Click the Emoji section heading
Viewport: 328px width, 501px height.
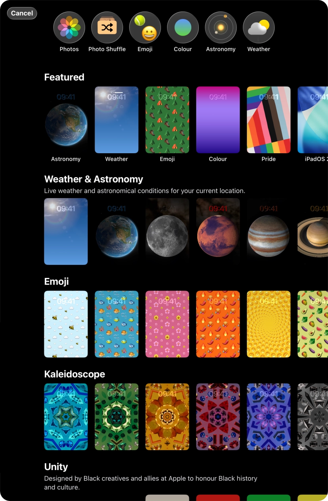57,281
